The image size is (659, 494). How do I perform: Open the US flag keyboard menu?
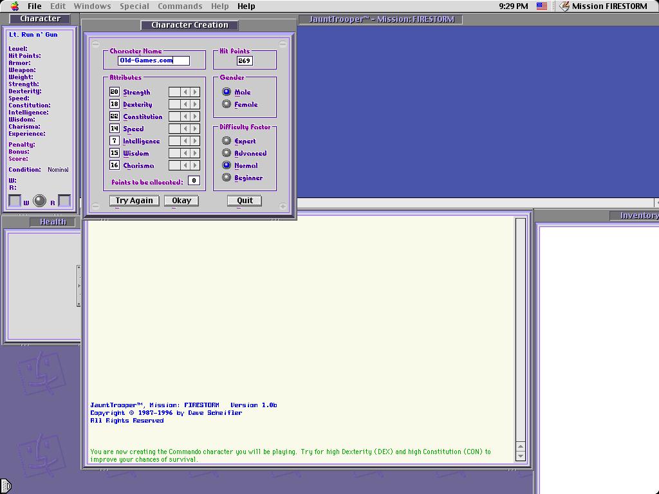point(542,6)
